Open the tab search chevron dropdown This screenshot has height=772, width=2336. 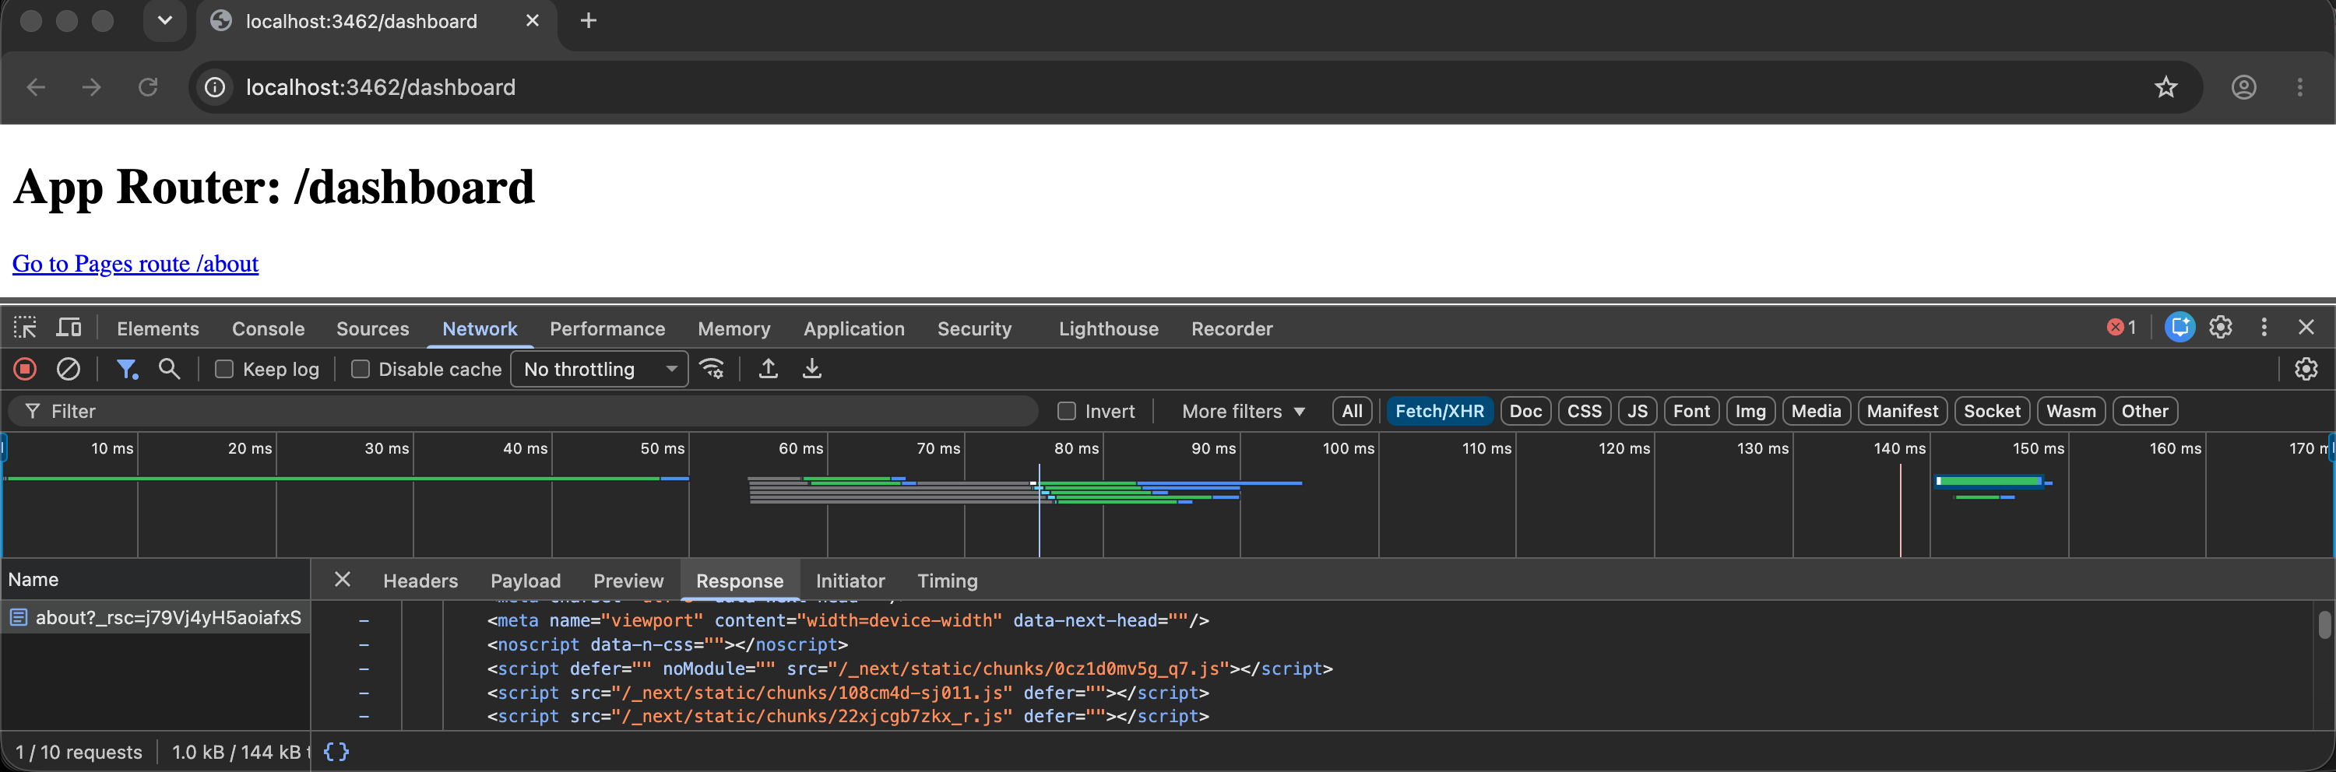tap(164, 20)
